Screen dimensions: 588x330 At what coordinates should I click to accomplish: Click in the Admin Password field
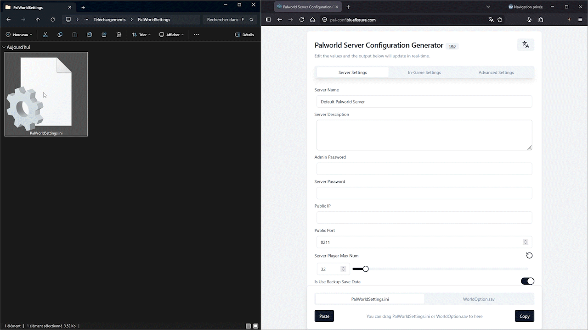pos(424,169)
